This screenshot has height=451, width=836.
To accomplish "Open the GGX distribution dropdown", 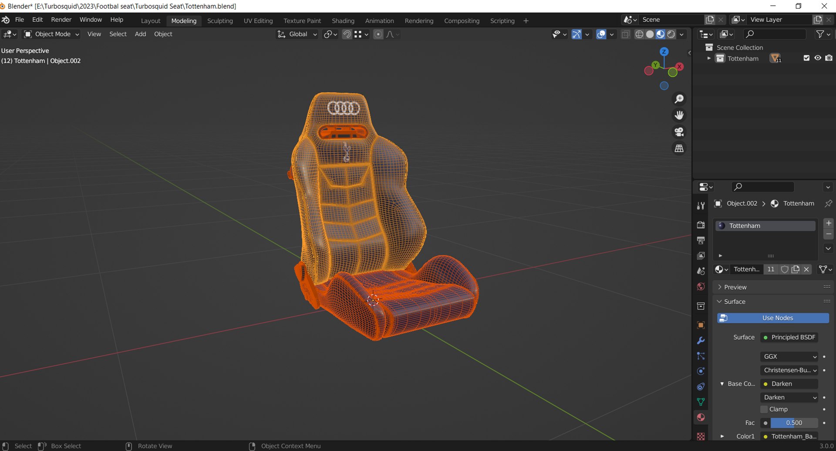I will click(789, 357).
